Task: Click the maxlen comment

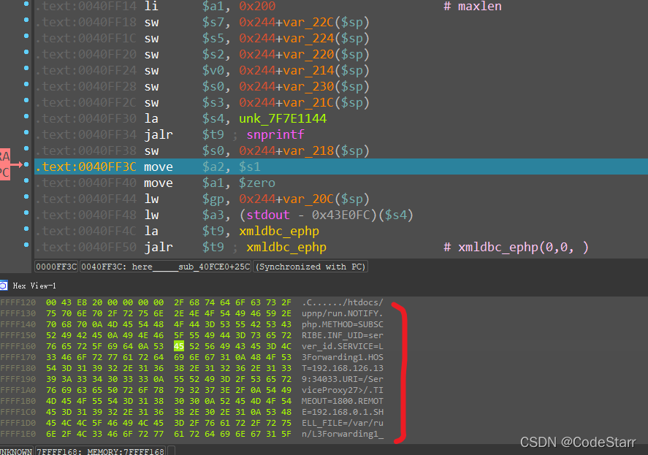Action: point(473,6)
